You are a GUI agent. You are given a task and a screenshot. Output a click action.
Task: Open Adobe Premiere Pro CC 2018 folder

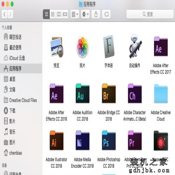point(135,140)
